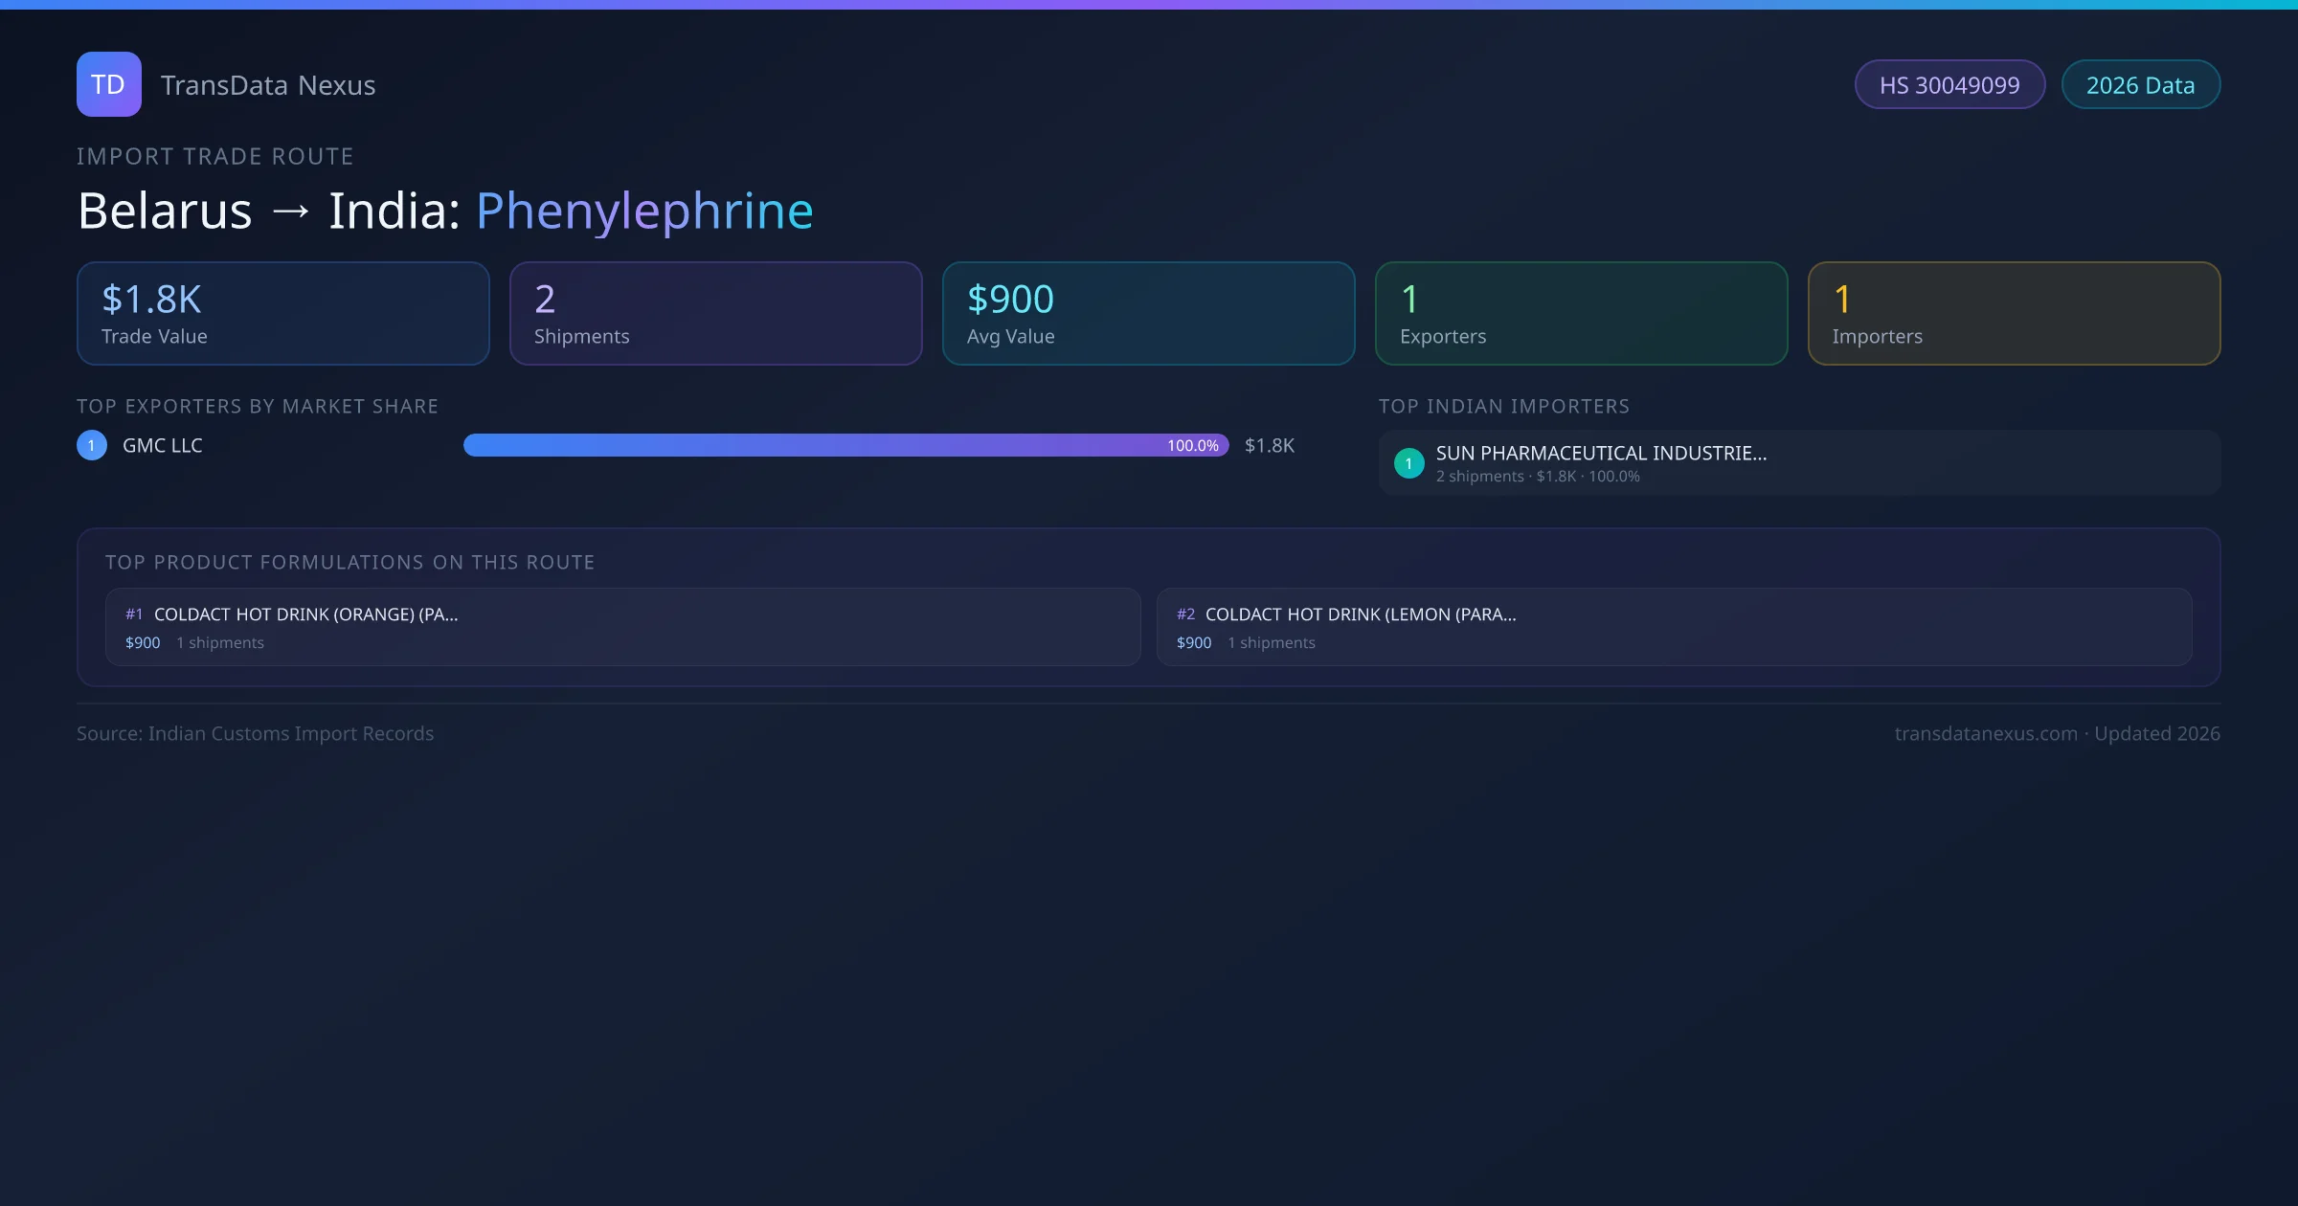This screenshot has width=2298, height=1206.
Task: Toggle the Exporters stat card highlight
Action: coord(1581,313)
